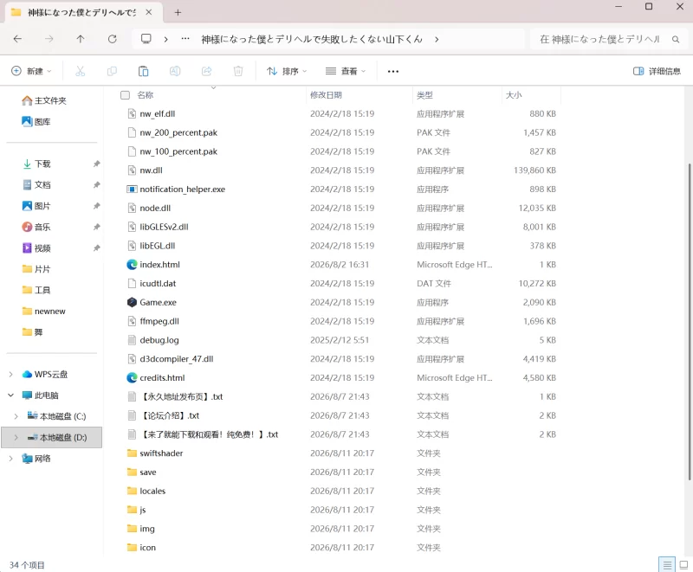Add a new tab with plus button
Viewport: 693px width, 572px height.
178,12
